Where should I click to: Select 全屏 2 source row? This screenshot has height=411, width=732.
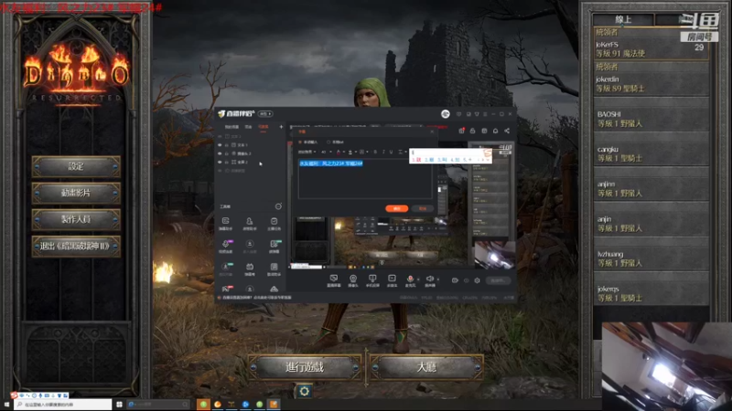(x=250, y=163)
